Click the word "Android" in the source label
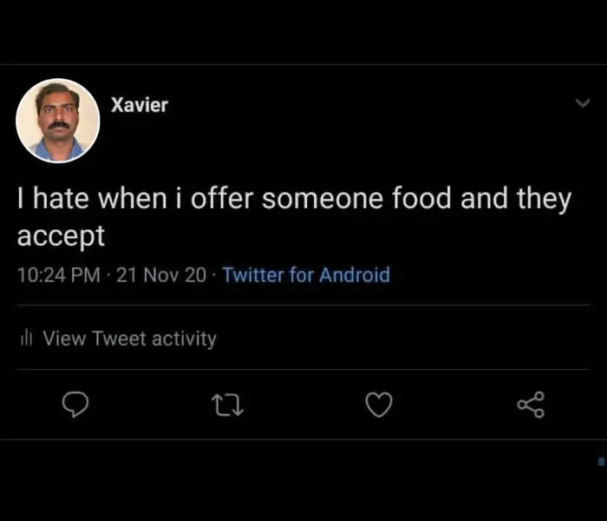Image resolution: width=607 pixels, height=521 pixels. tap(355, 275)
